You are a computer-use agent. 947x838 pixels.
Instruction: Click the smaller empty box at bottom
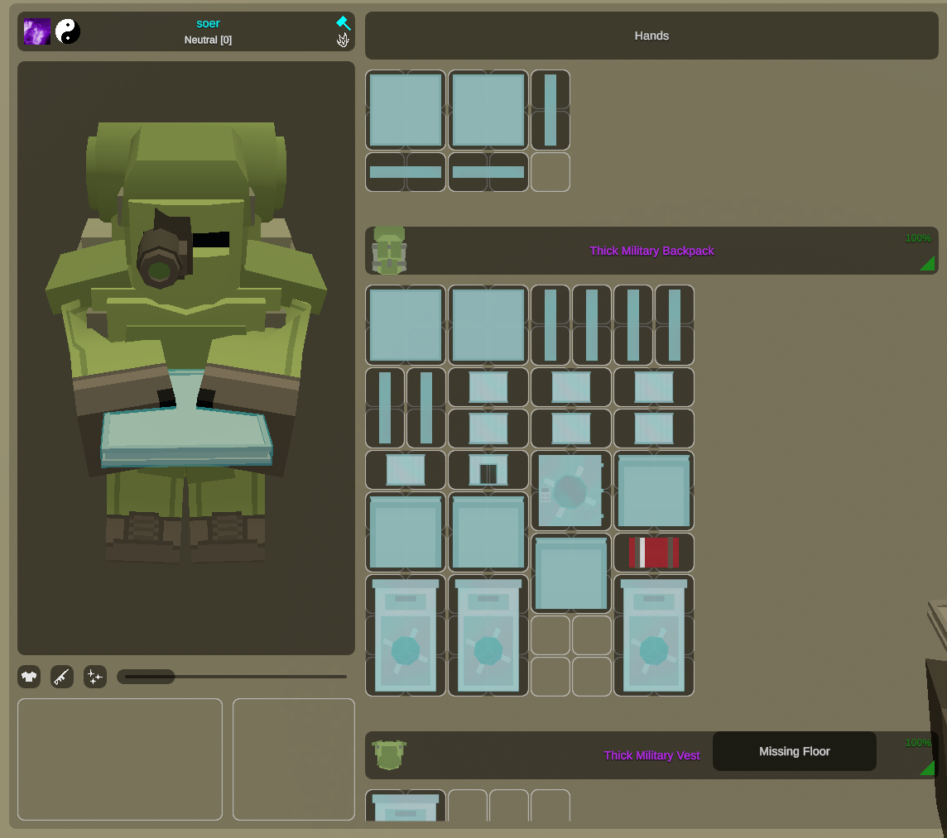pos(294,759)
